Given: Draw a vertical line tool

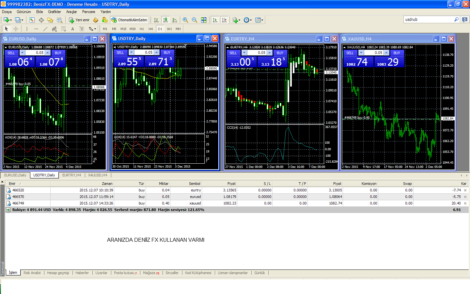Looking at the screenshot, I should coord(27,29).
